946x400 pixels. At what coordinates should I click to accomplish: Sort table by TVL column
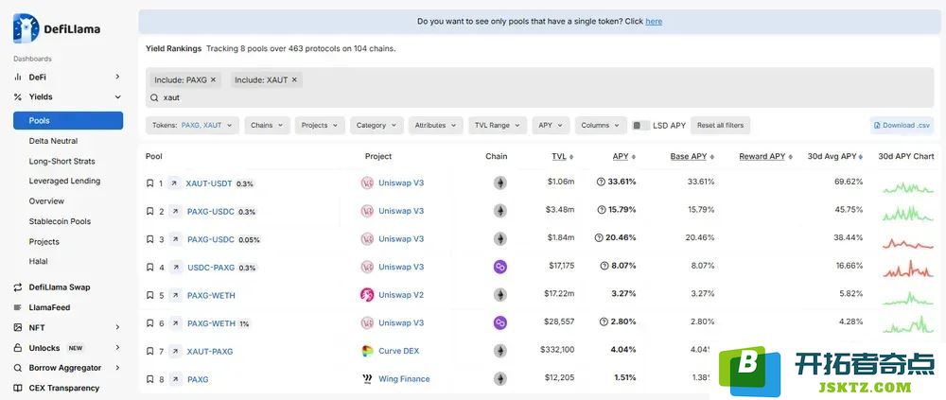click(562, 156)
